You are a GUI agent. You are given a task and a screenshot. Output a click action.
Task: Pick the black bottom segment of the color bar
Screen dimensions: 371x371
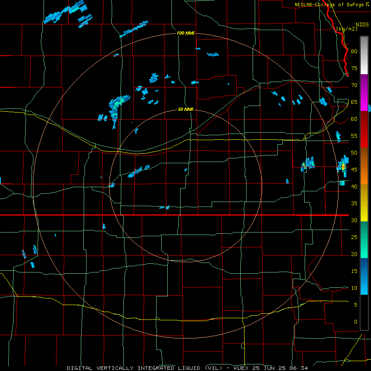click(x=364, y=312)
